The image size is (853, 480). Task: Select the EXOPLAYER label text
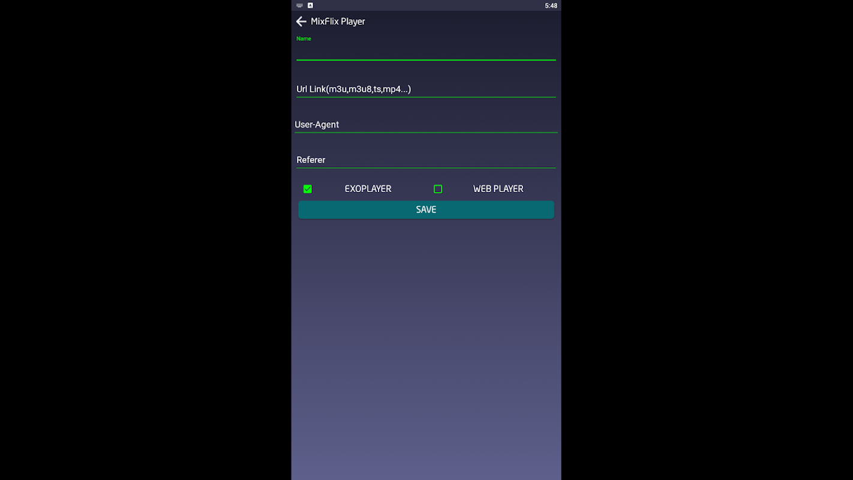[x=368, y=189]
